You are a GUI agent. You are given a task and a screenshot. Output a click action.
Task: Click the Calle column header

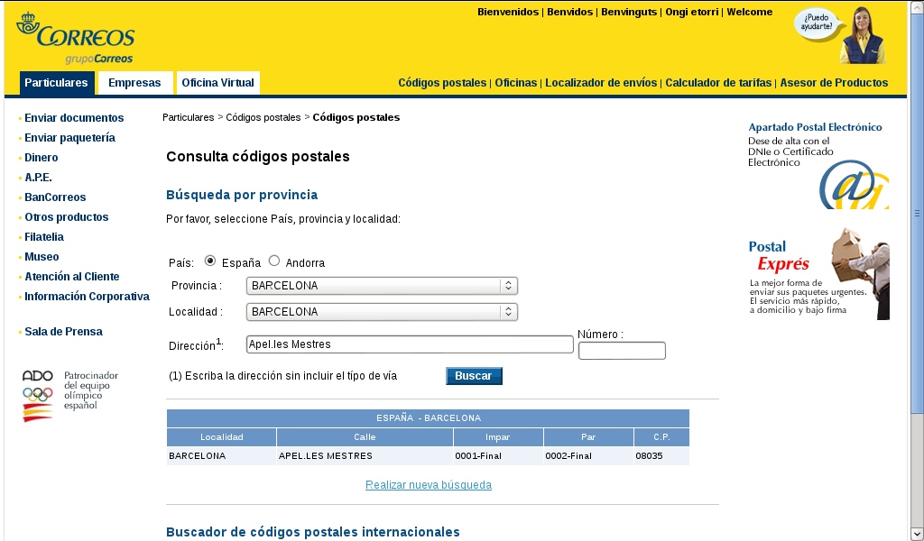pos(365,436)
